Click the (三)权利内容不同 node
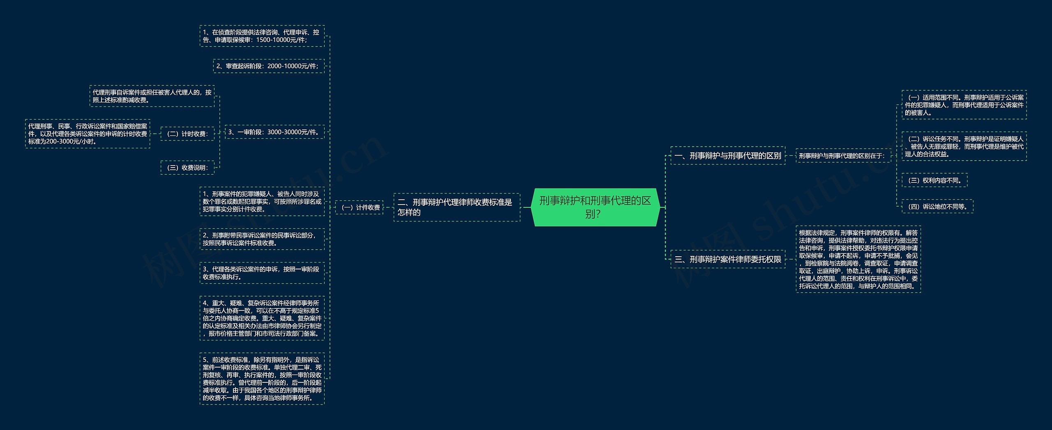The width and height of the screenshot is (1052, 430). pyautogui.click(x=934, y=180)
